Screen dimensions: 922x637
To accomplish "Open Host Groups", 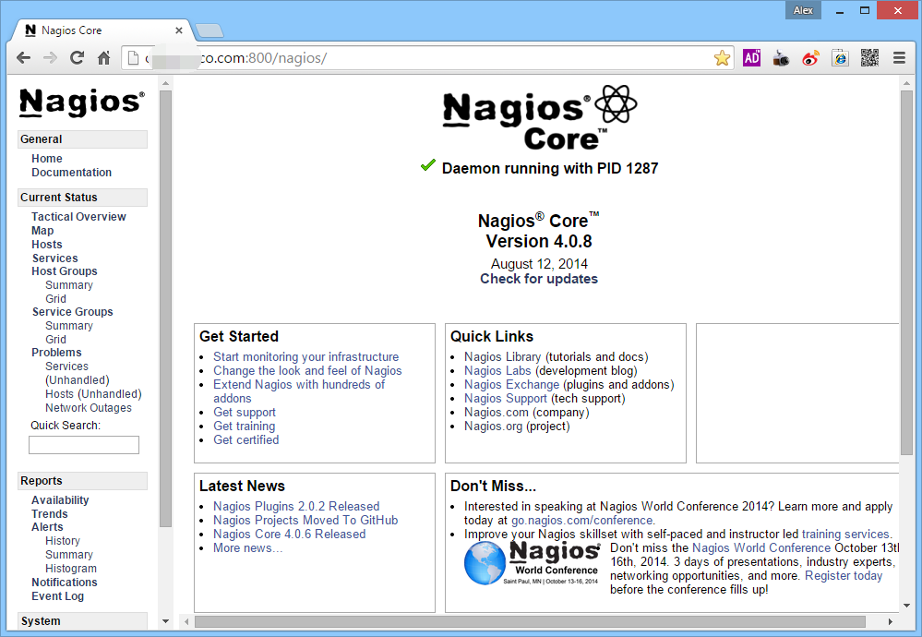I will 65,271.
